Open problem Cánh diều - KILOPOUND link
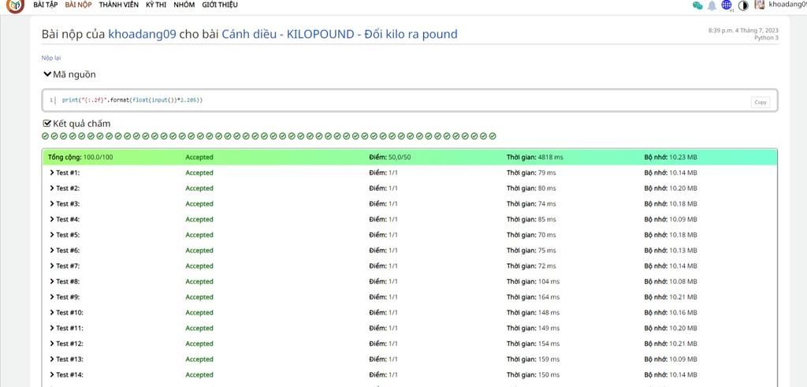 coord(339,35)
